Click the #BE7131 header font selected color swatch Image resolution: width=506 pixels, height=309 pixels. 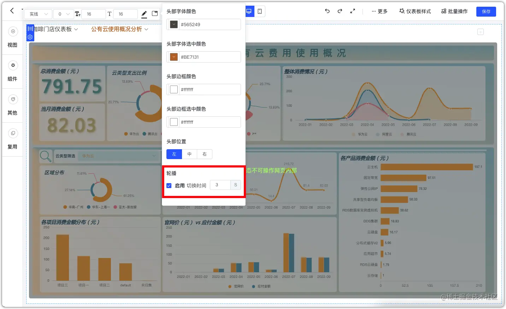click(x=173, y=57)
